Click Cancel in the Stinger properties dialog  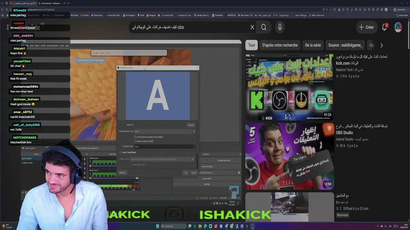pos(193,172)
